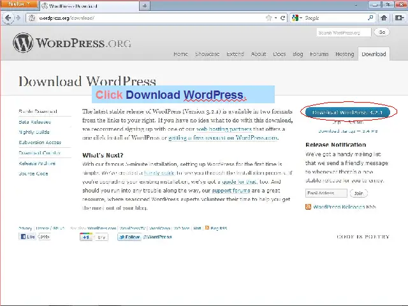Click the web hosting partners link
Screen dimensions: 408x306
pyautogui.click(x=224, y=129)
